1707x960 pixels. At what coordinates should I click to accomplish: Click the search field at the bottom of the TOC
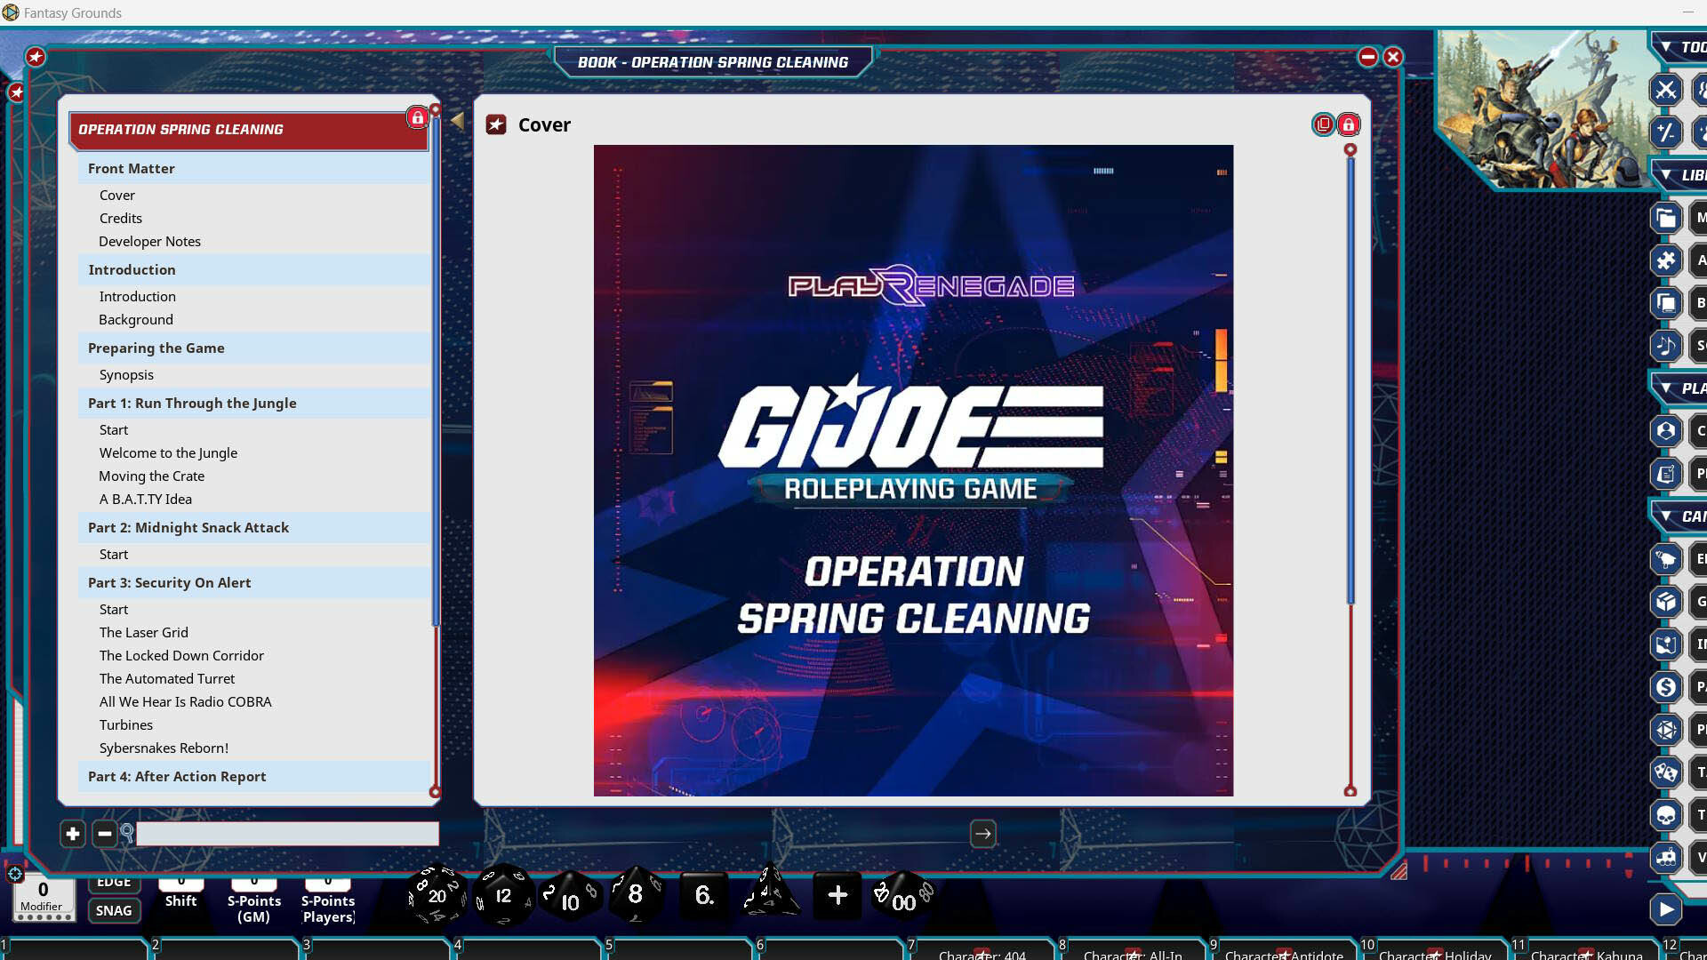(x=286, y=834)
